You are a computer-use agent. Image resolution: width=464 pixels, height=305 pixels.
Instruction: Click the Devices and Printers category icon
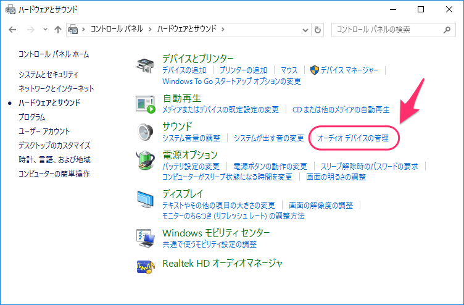pos(145,65)
